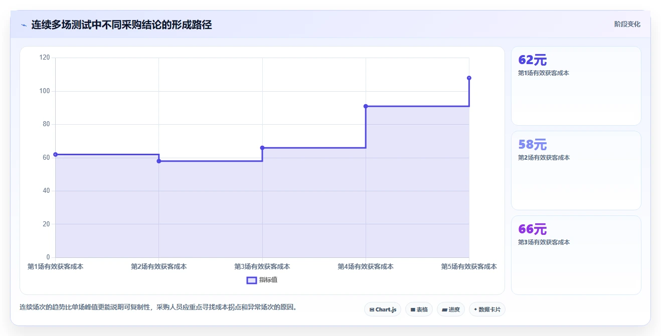The image size is (661, 336).
Task: Click the y-axis value 60
Action: coord(46,157)
